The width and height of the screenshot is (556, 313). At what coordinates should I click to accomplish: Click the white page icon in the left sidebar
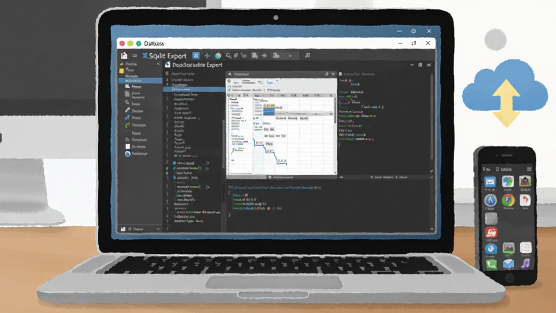128,146
